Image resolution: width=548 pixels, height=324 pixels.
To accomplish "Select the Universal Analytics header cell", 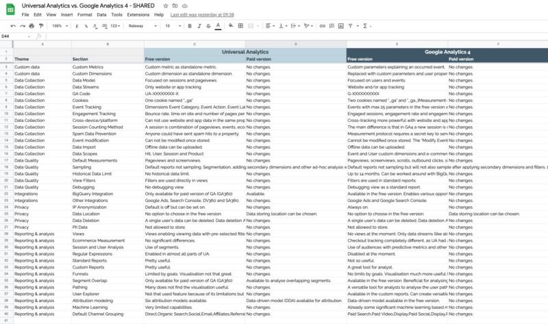I will (245, 52).
